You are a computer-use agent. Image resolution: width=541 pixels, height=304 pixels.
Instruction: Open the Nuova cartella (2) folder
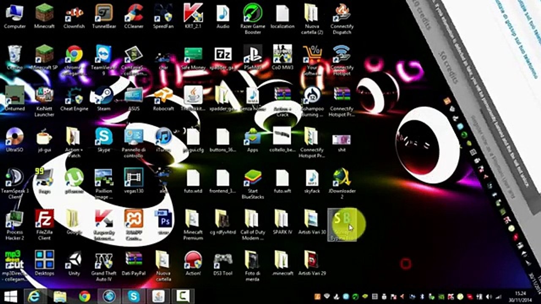(312, 19)
